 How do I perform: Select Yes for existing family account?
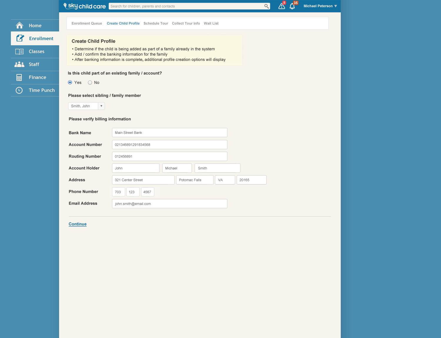coord(70,83)
